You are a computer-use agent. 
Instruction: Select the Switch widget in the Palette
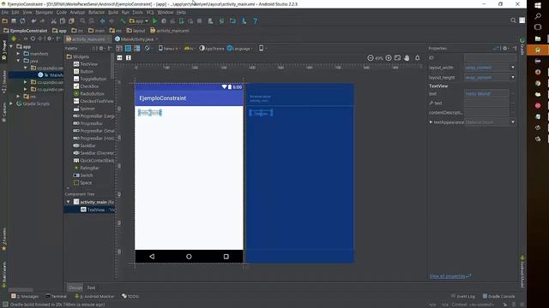coord(83,175)
